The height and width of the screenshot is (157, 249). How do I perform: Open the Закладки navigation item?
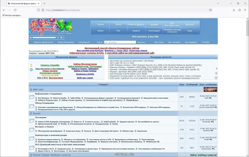(154, 25)
